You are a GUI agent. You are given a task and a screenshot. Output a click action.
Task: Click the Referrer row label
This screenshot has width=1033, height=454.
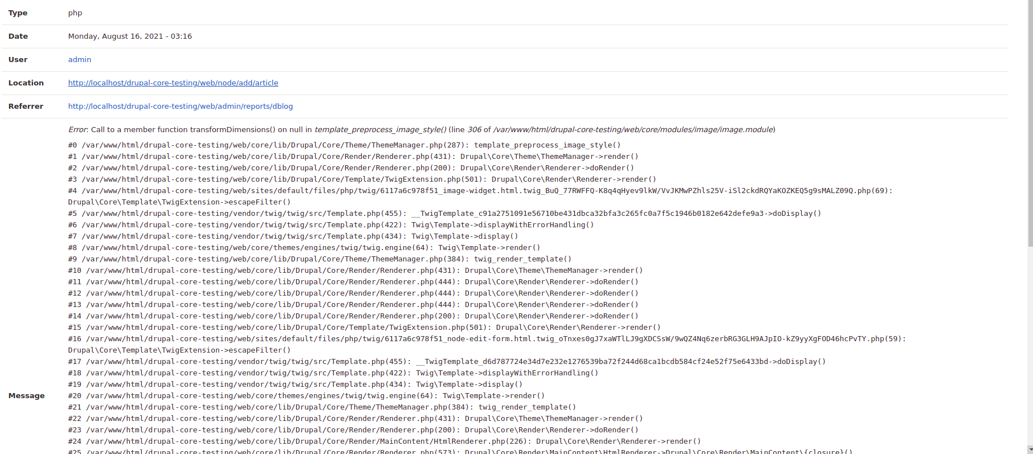pyautogui.click(x=26, y=107)
